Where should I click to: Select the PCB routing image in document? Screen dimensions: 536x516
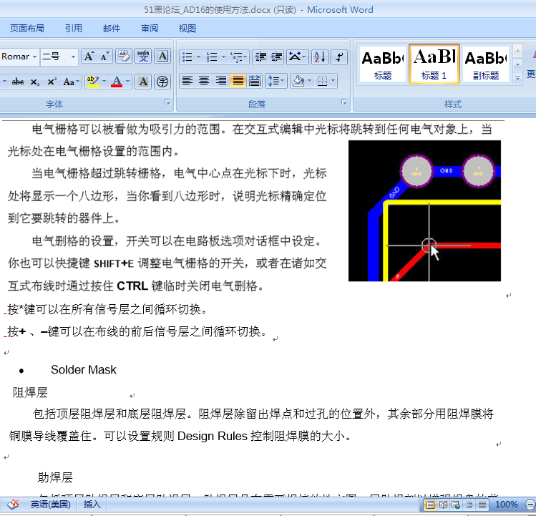point(424,210)
